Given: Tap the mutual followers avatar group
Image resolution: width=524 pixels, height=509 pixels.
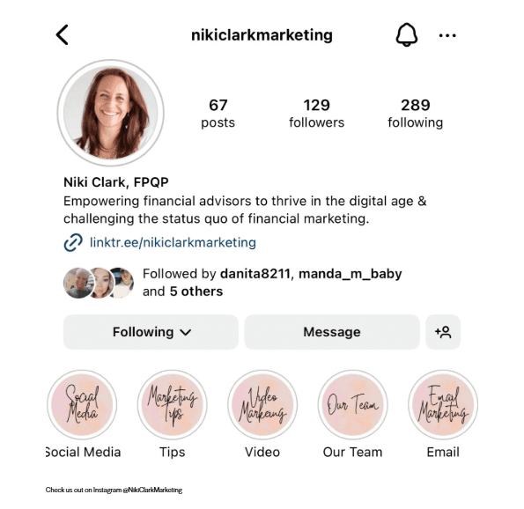Looking at the screenshot, I should pos(99,283).
